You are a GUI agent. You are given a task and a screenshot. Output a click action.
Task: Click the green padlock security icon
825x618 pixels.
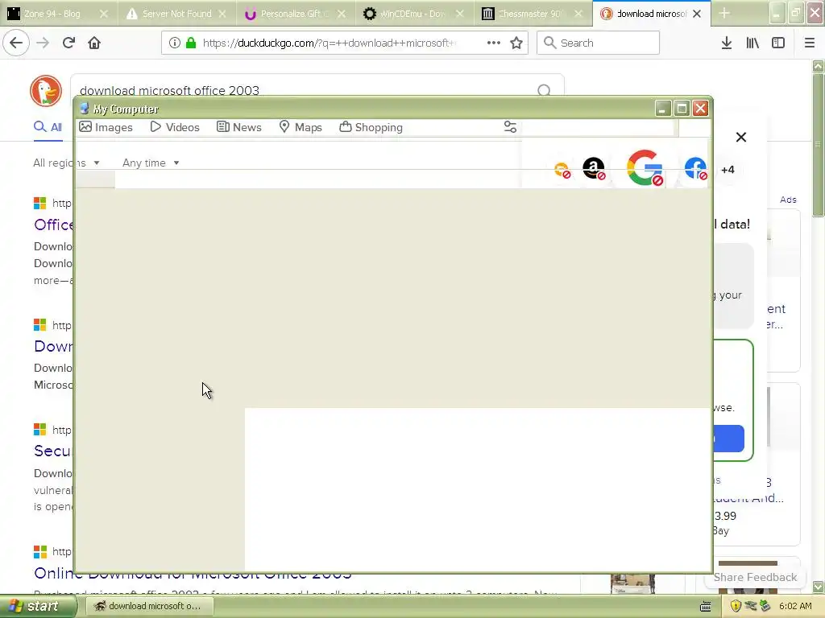pyautogui.click(x=191, y=43)
